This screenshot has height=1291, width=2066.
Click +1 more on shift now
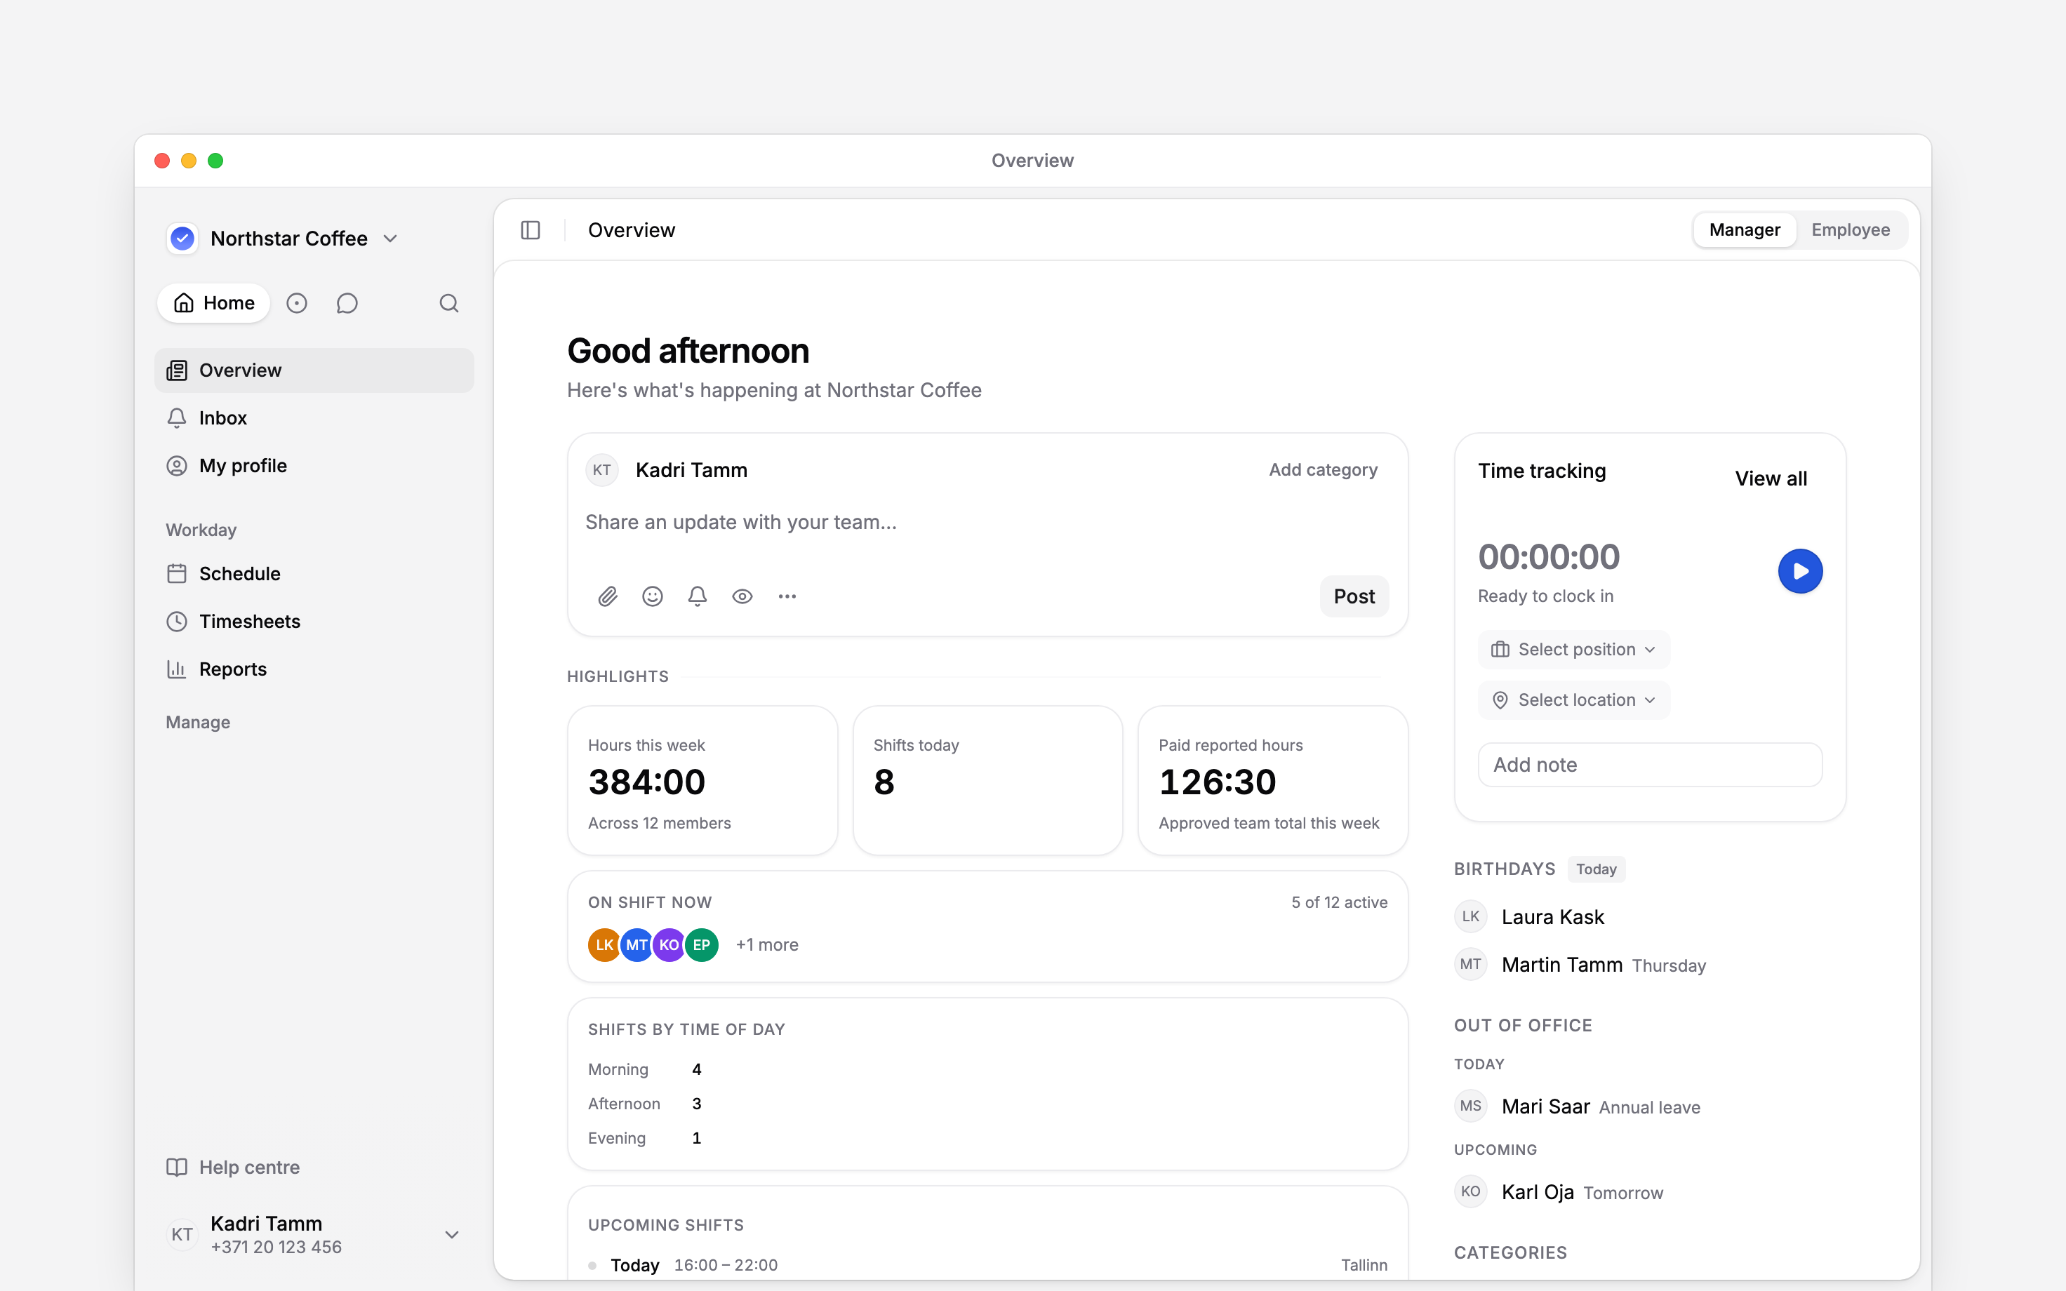[766, 944]
